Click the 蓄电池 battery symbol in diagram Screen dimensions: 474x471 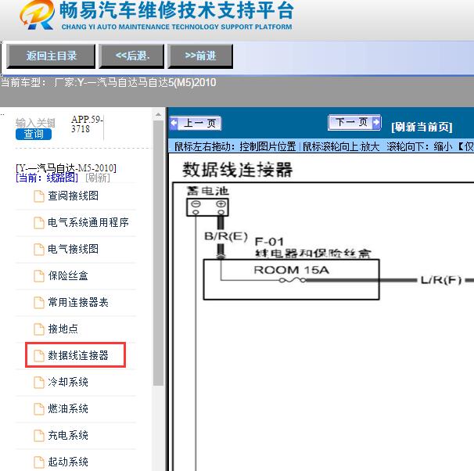click(x=208, y=207)
